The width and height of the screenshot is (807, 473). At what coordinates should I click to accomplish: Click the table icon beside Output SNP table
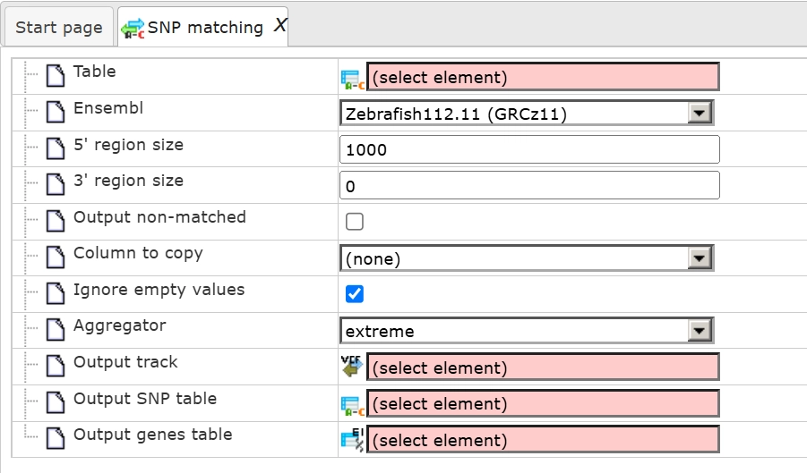point(353,404)
